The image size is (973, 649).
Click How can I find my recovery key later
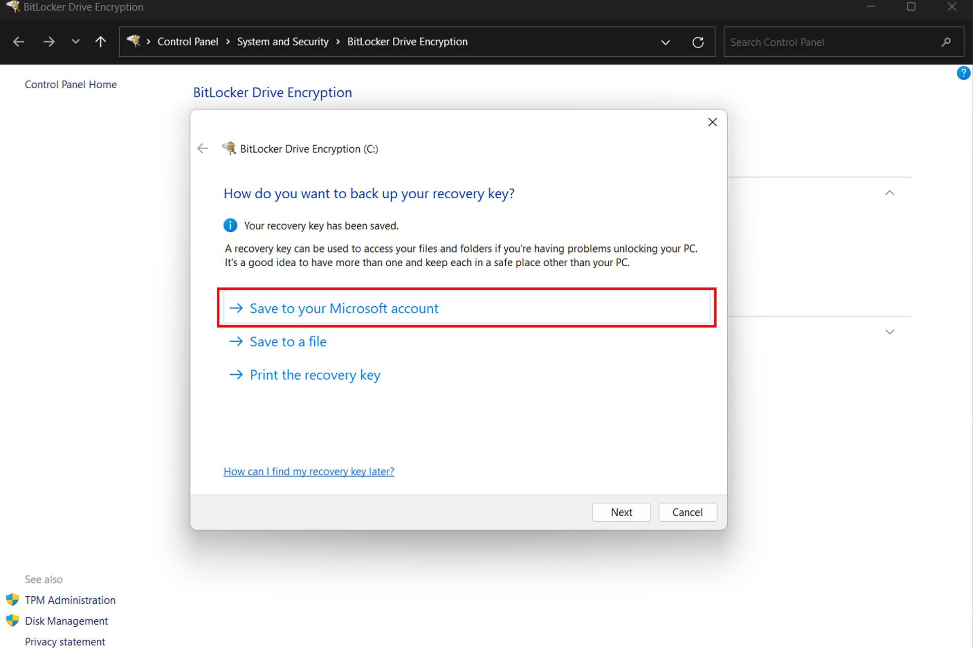[309, 471]
